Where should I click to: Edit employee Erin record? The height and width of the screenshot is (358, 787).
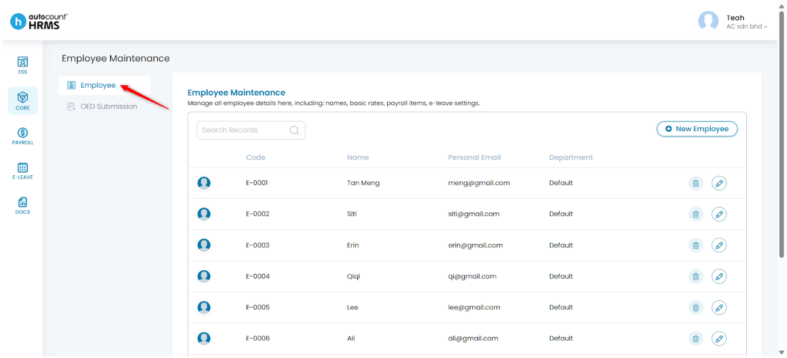click(x=719, y=245)
